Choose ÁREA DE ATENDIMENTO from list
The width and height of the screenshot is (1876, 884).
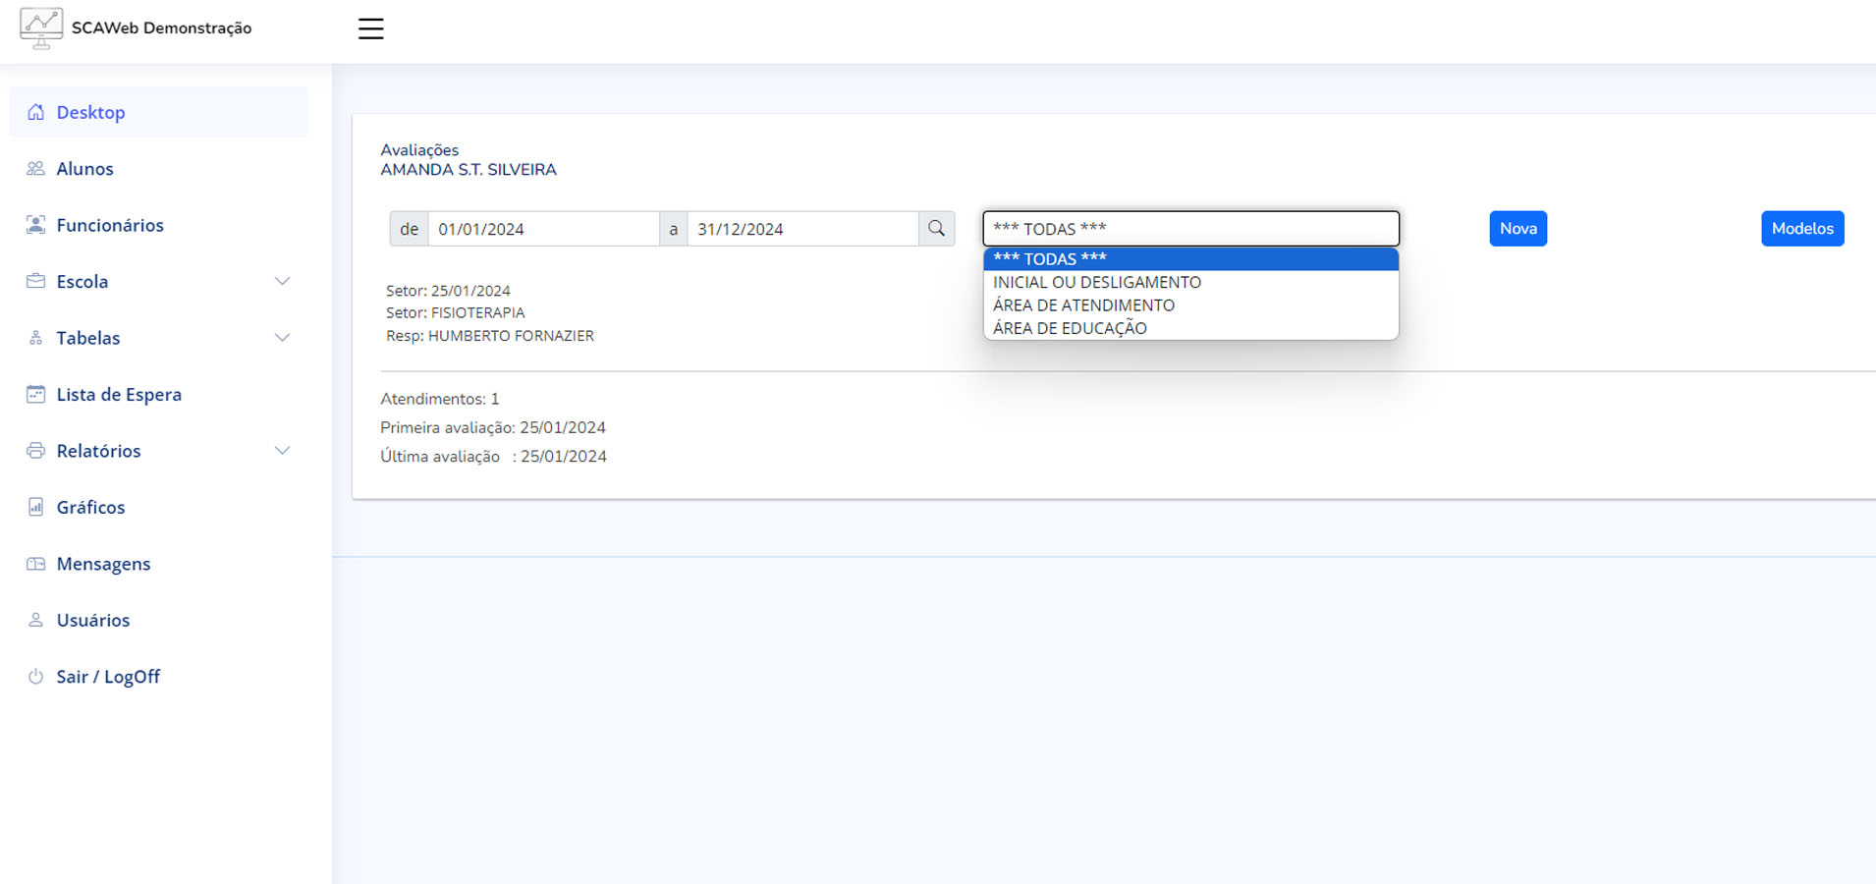(x=1083, y=305)
